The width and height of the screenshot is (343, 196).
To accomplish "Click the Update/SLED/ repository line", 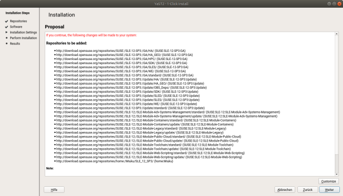I will (128, 96).
